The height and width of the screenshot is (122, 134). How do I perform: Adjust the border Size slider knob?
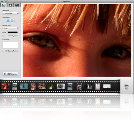tap(13, 36)
